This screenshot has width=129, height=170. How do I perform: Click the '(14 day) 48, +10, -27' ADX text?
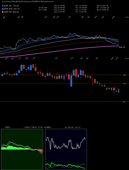(x=72, y=127)
